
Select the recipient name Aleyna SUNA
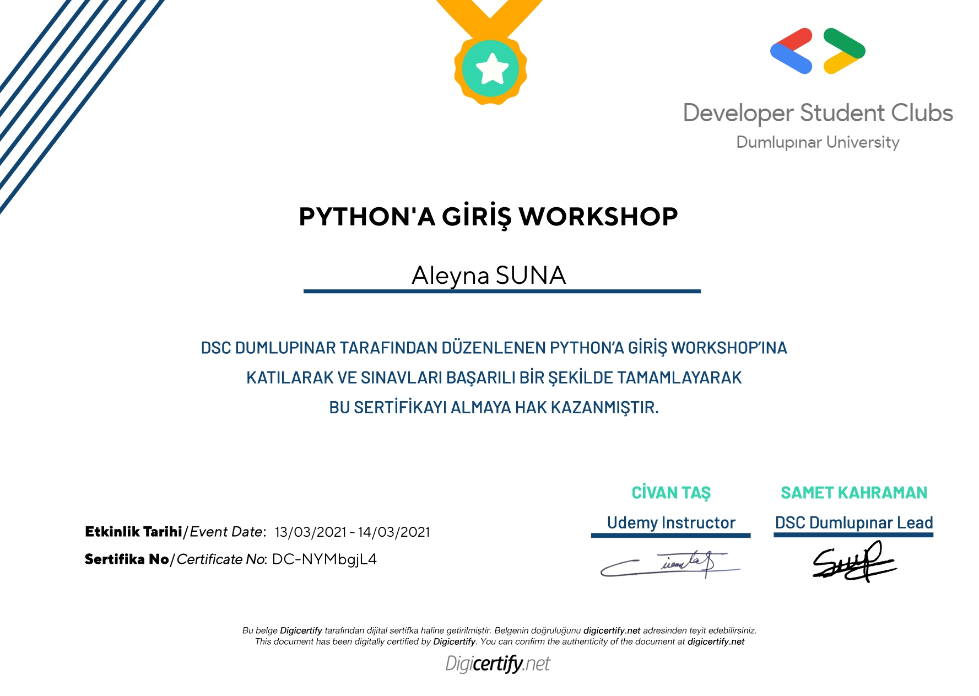coord(489,276)
